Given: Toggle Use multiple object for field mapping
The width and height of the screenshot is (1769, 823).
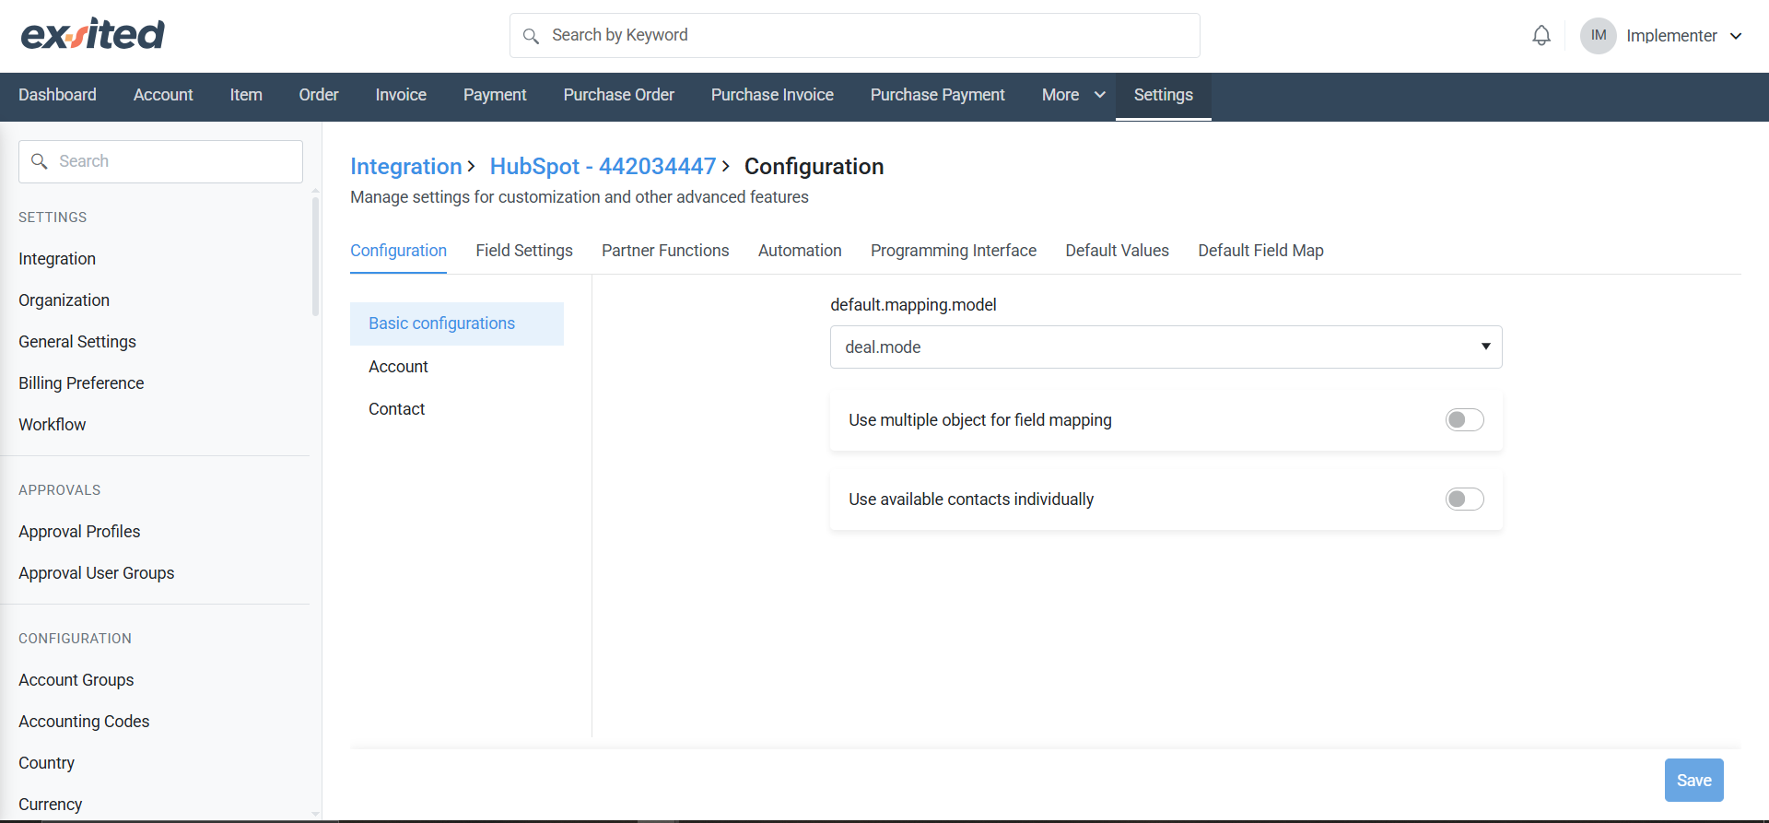Looking at the screenshot, I should 1464,420.
